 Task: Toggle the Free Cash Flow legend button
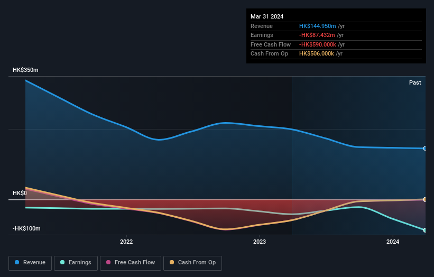[131, 263]
